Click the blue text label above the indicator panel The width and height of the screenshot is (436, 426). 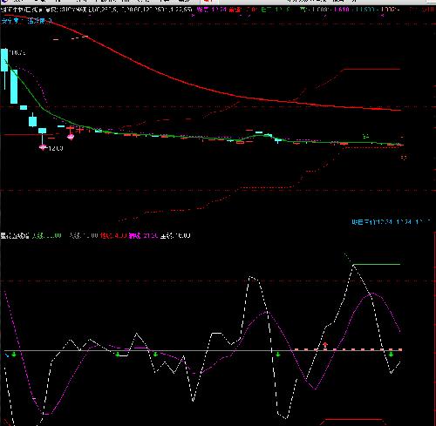tap(392, 222)
